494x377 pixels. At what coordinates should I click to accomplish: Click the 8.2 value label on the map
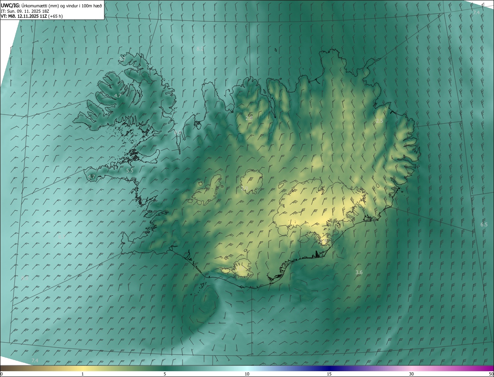(200, 49)
